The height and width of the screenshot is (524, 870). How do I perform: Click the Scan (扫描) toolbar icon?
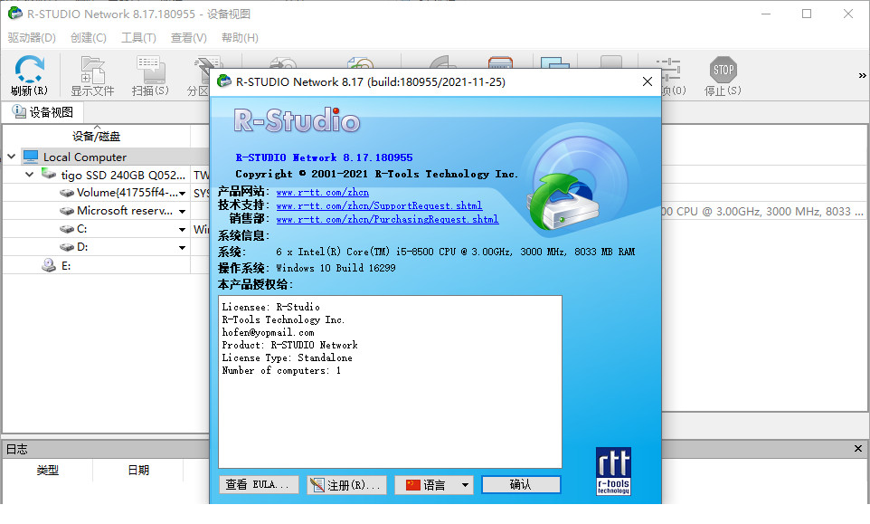point(150,76)
